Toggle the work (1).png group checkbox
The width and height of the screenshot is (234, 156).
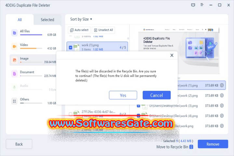[71, 47]
